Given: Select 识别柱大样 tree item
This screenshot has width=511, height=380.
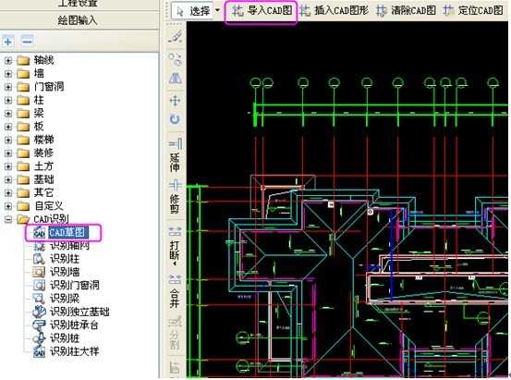Looking at the screenshot, I should point(74,351).
